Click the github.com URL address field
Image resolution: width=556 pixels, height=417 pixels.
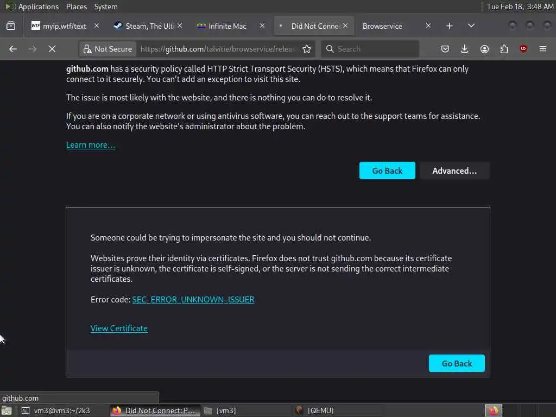[x=218, y=49]
